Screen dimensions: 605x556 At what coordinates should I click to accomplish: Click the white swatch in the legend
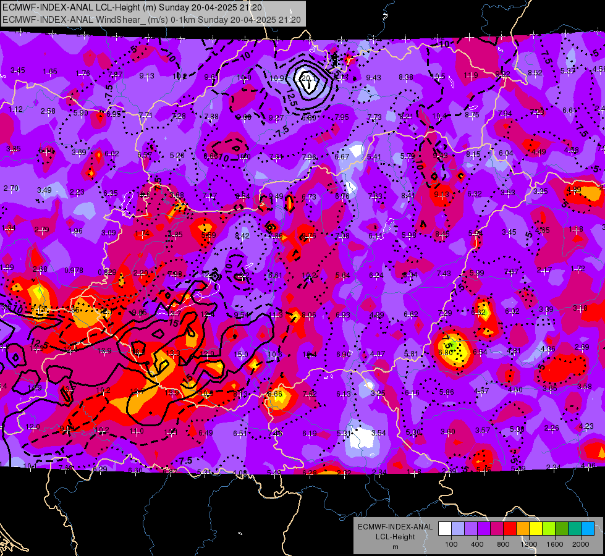445,529
